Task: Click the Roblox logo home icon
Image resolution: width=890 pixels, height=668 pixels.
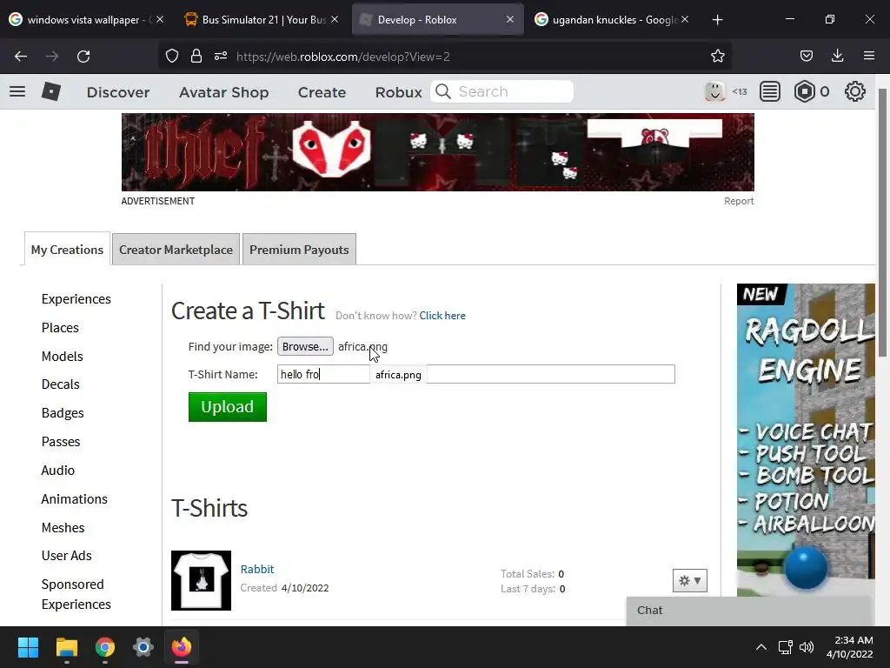Action: click(51, 91)
